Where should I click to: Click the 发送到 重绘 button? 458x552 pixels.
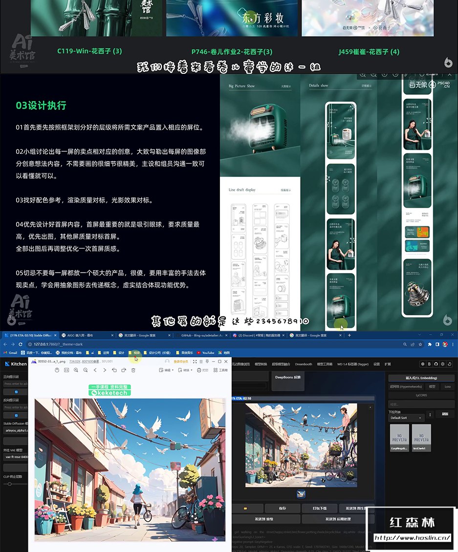click(266, 519)
